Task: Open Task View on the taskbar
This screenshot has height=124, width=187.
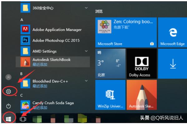Action: 23,119
